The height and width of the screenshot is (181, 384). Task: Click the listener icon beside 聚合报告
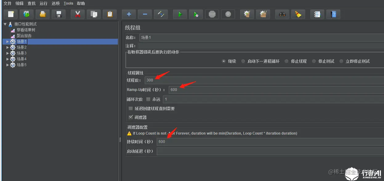click(13, 36)
